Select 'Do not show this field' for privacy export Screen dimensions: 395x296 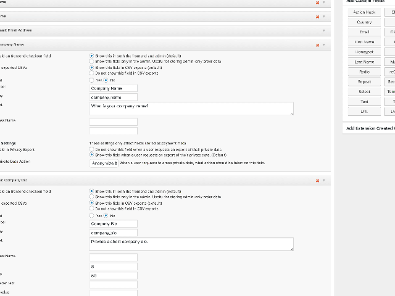coord(92,149)
